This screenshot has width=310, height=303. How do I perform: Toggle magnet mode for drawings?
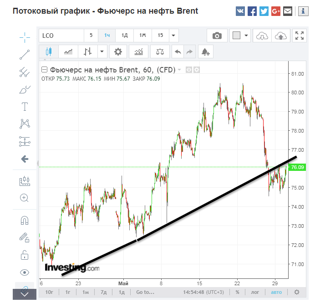pos(25,221)
